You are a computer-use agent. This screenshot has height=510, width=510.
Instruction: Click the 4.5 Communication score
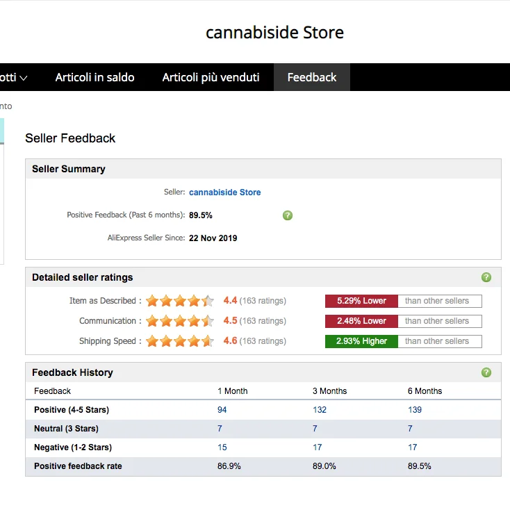pos(230,320)
